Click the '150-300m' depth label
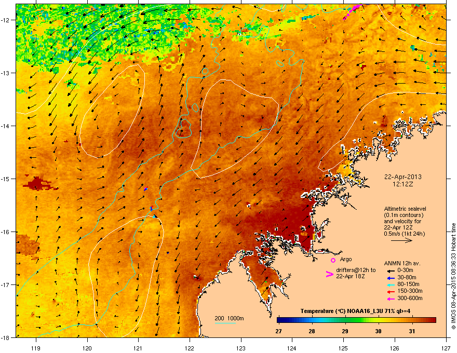 pos(410,291)
